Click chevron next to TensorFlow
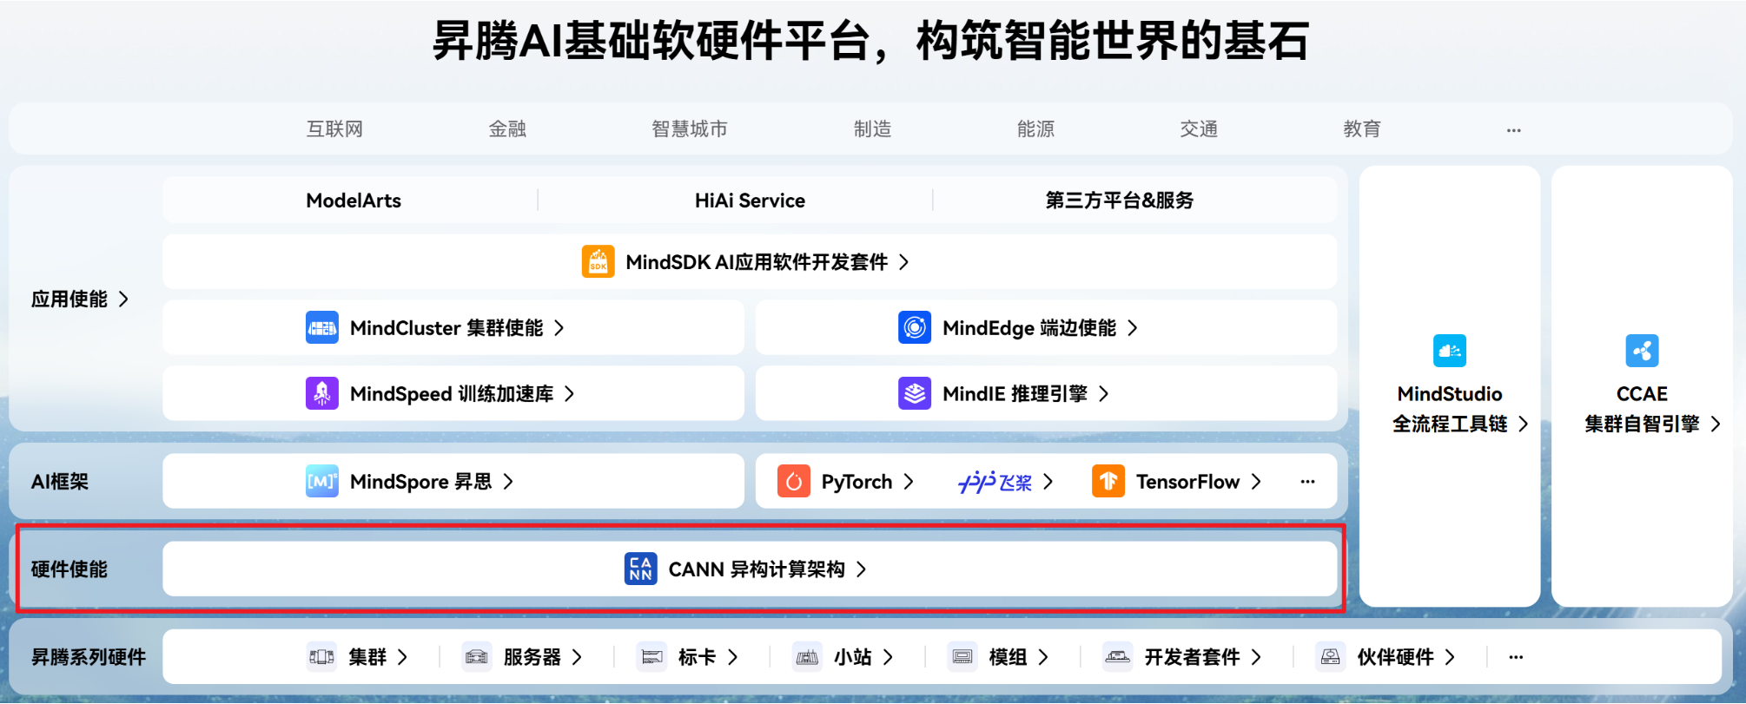Image resolution: width=1746 pixels, height=704 pixels. (x=1256, y=482)
